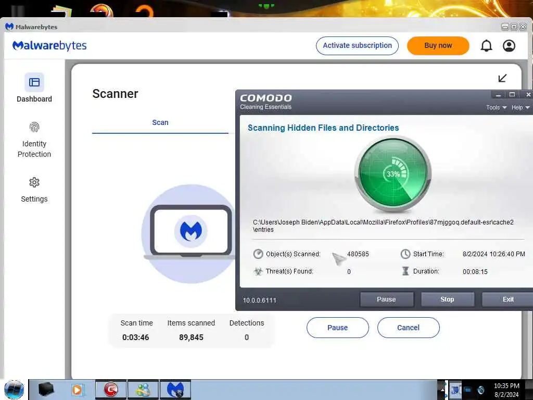This screenshot has width=533, height=400.
Task: Collapse scanner view with diagonal arrow
Action: coord(502,78)
